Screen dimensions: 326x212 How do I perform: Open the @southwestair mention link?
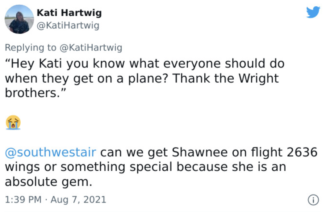pyautogui.click(x=51, y=152)
